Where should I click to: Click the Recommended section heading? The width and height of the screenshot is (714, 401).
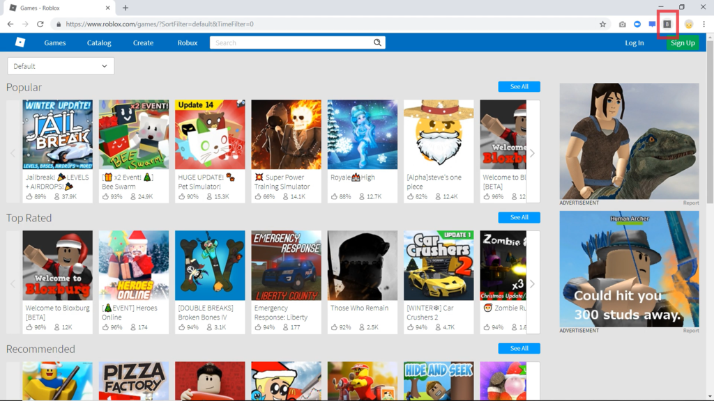pos(40,349)
